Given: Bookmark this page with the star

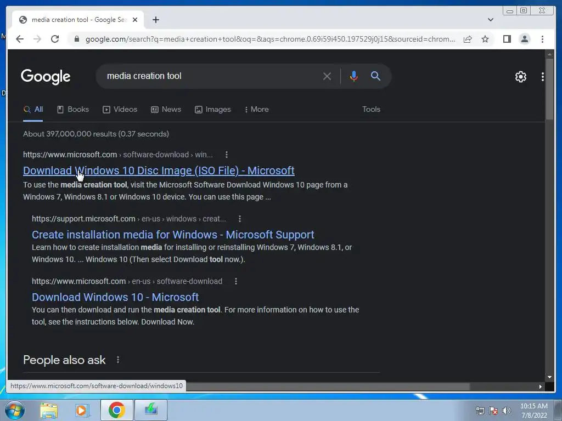Looking at the screenshot, I should pos(485,39).
